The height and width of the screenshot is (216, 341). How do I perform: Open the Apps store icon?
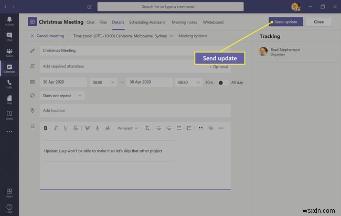pos(9,193)
